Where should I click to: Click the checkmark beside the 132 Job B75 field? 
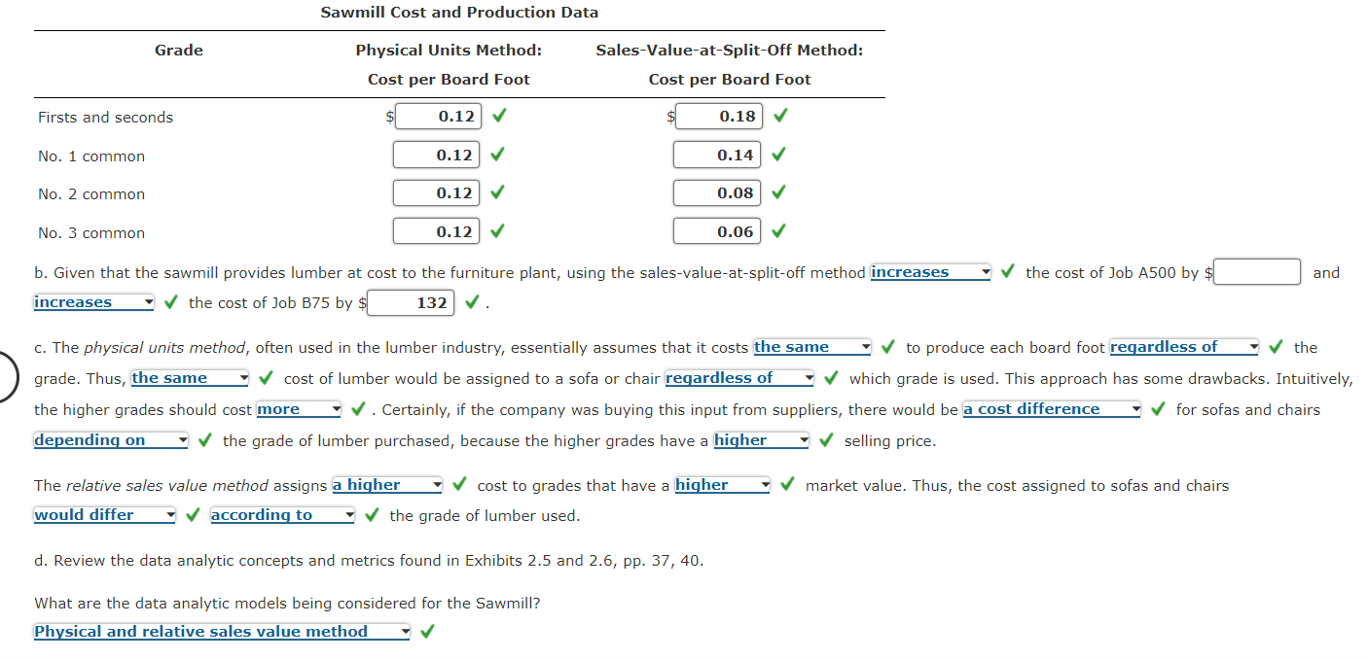471,302
